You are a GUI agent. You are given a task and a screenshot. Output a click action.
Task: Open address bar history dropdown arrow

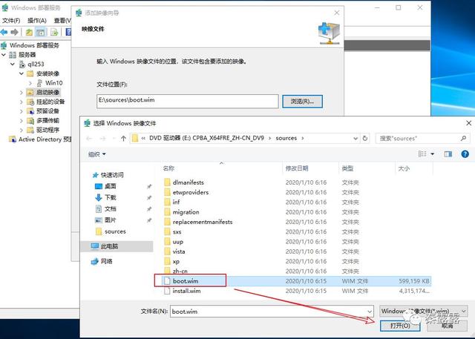(356, 138)
